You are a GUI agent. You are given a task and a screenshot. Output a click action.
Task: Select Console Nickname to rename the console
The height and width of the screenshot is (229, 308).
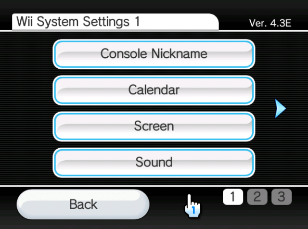154,54
